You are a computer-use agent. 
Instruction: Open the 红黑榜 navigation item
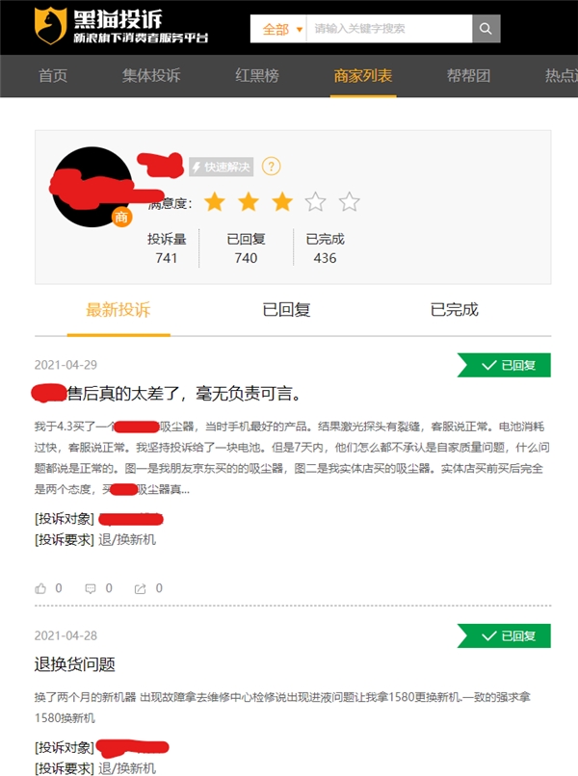(257, 76)
